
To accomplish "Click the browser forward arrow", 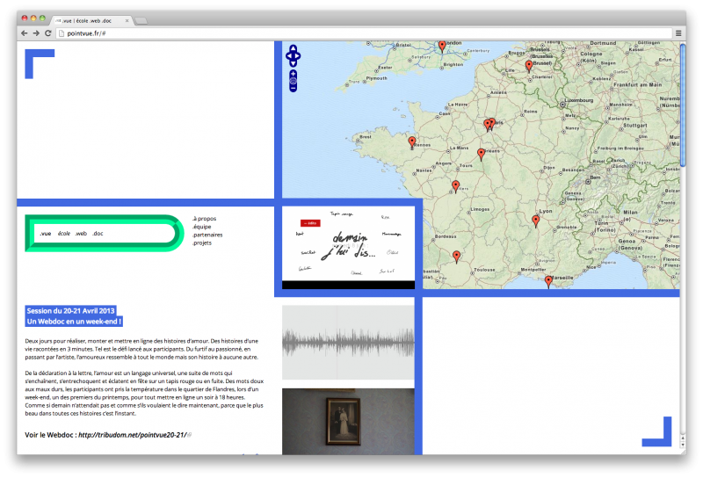I will [36, 33].
